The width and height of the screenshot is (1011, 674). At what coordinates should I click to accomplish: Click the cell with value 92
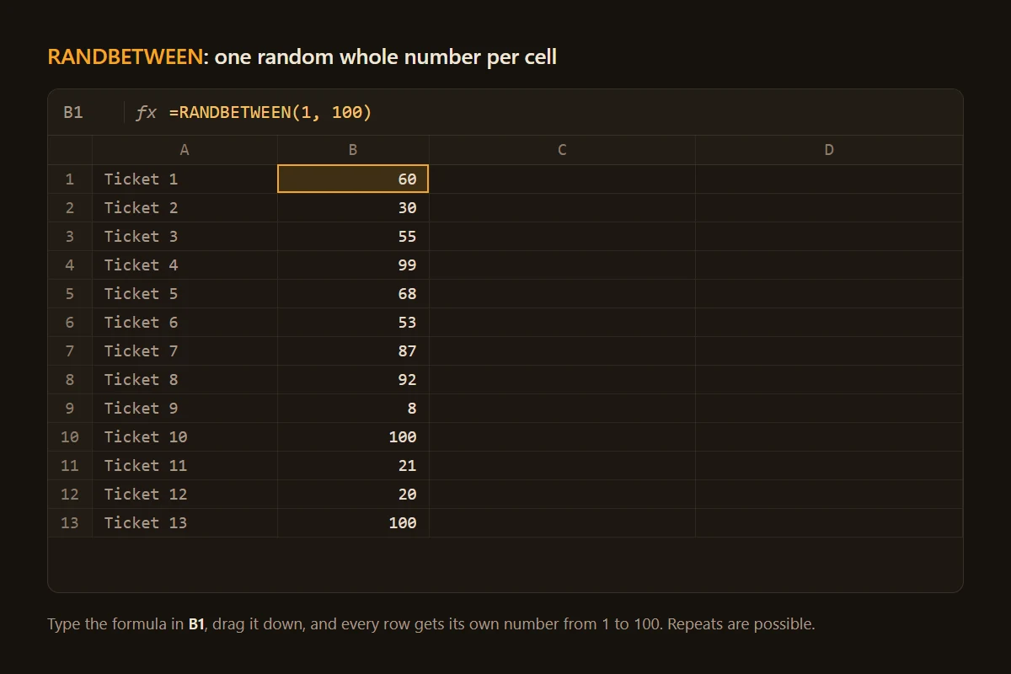(353, 379)
